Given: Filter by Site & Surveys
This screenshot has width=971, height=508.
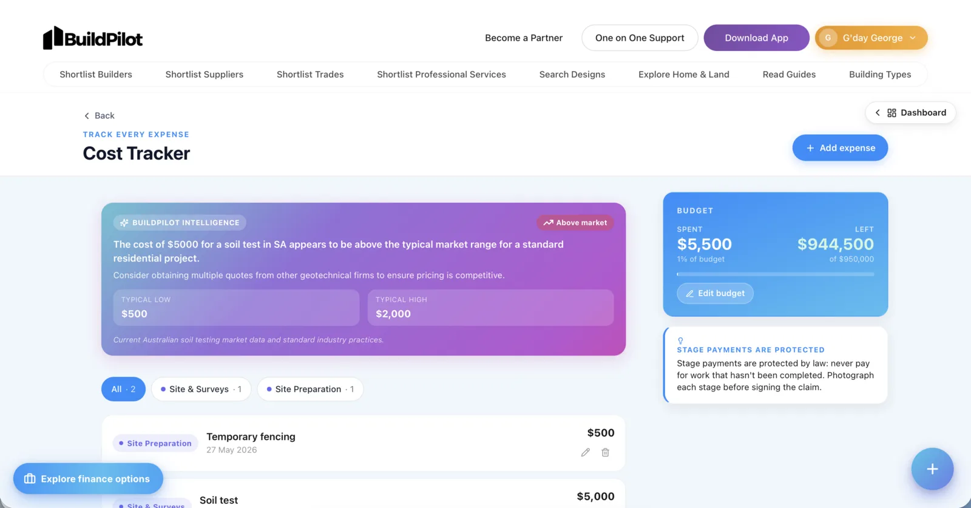Looking at the screenshot, I should [x=201, y=389].
